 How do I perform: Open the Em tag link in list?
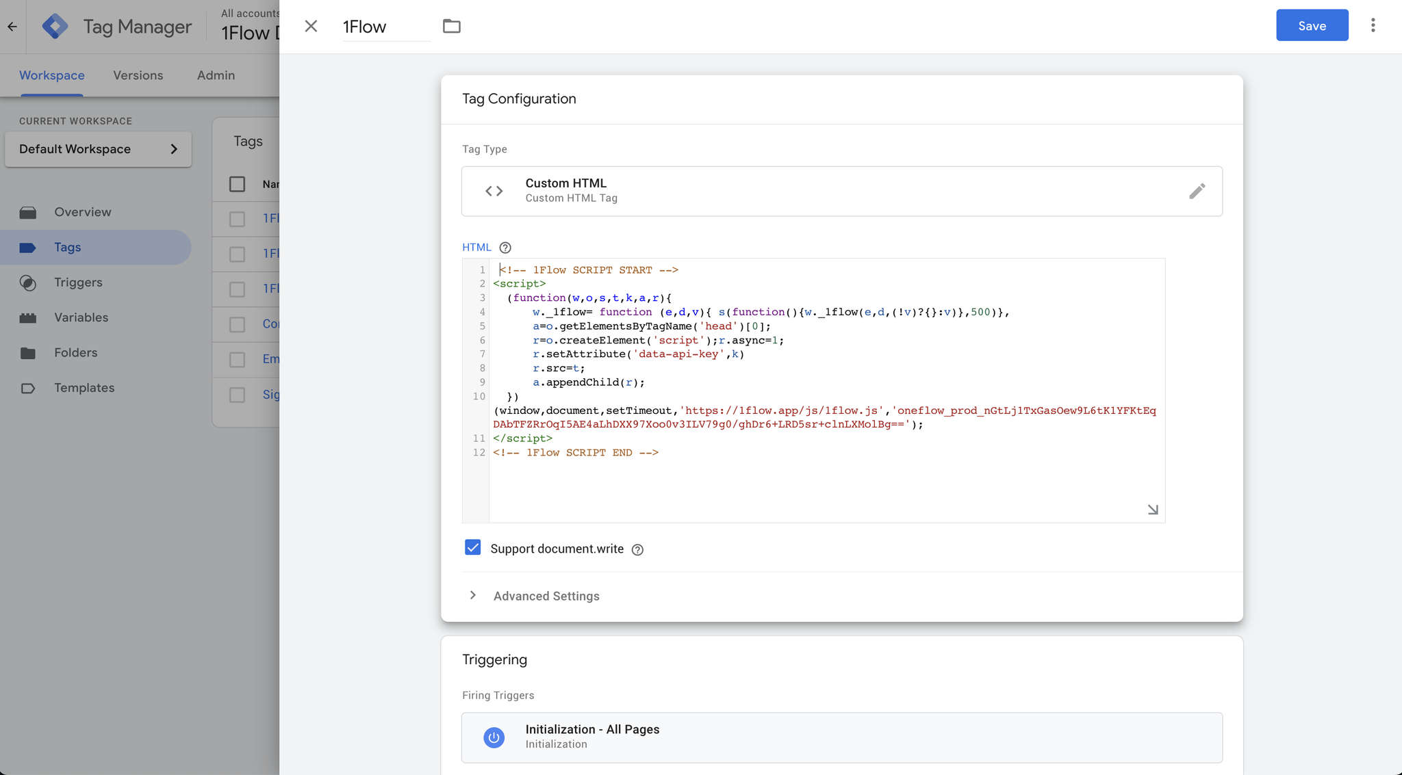coord(271,359)
